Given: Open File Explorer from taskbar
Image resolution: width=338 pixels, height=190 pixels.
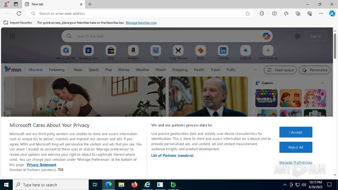Looking at the screenshot, I should [121, 185].
